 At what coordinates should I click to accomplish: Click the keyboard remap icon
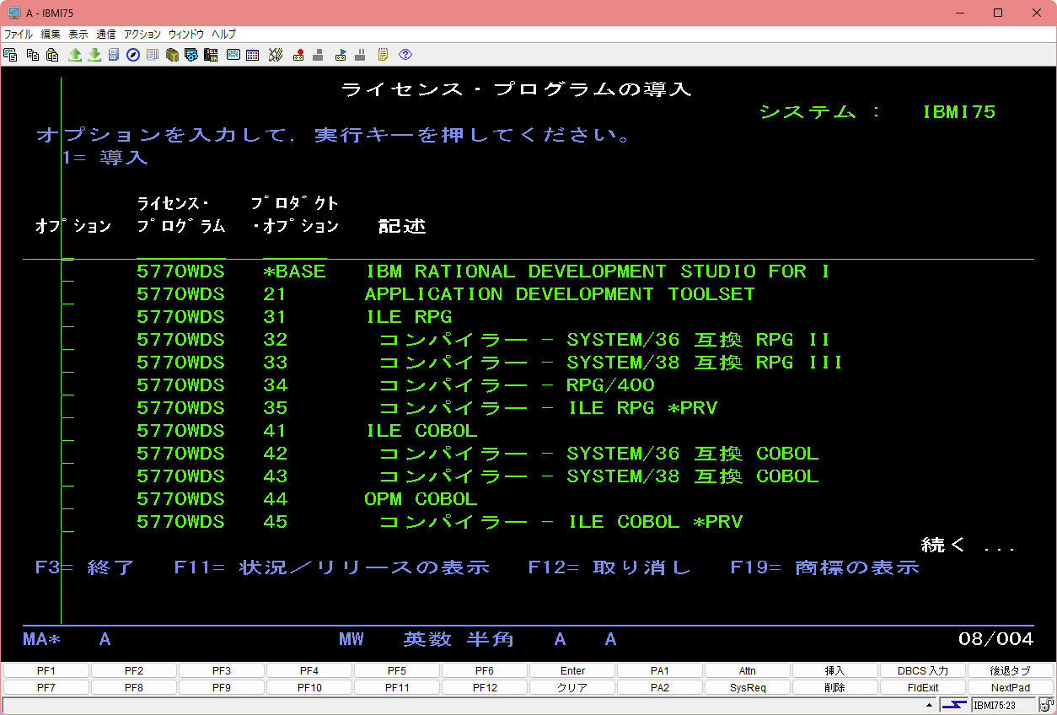(x=233, y=55)
